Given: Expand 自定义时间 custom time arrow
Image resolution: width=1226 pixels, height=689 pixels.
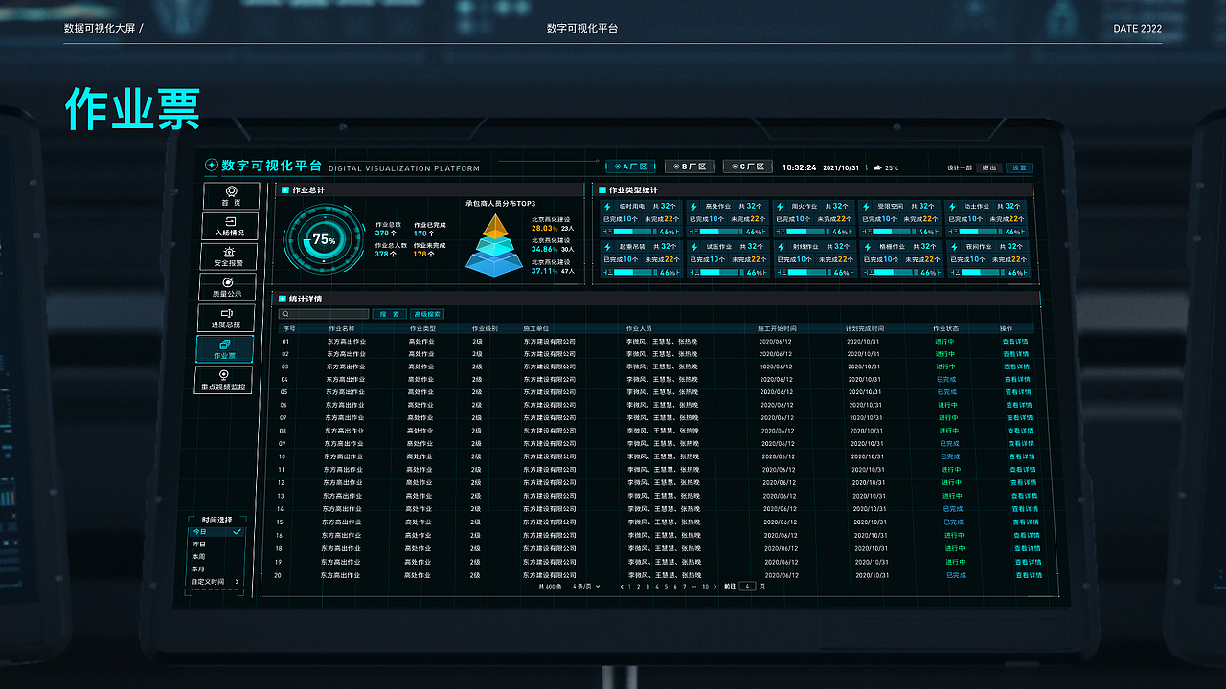Looking at the screenshot, I should tap(237, 581).
